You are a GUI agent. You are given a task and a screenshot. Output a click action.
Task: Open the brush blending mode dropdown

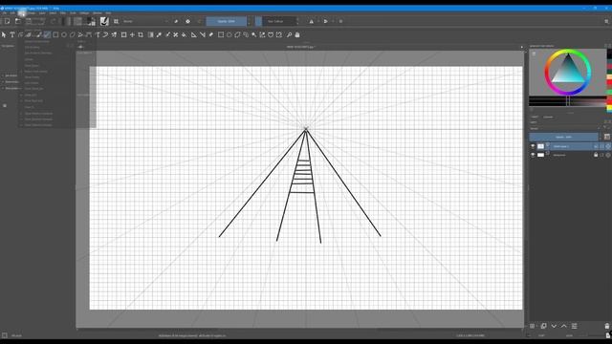[144, 21]
